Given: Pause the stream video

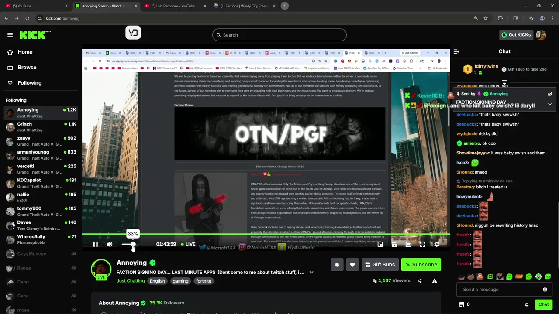Looking at the screenshot, I should click(95, 244).
